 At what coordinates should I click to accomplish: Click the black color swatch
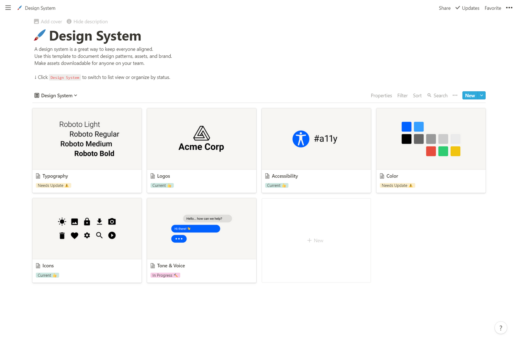pos(406,139)
